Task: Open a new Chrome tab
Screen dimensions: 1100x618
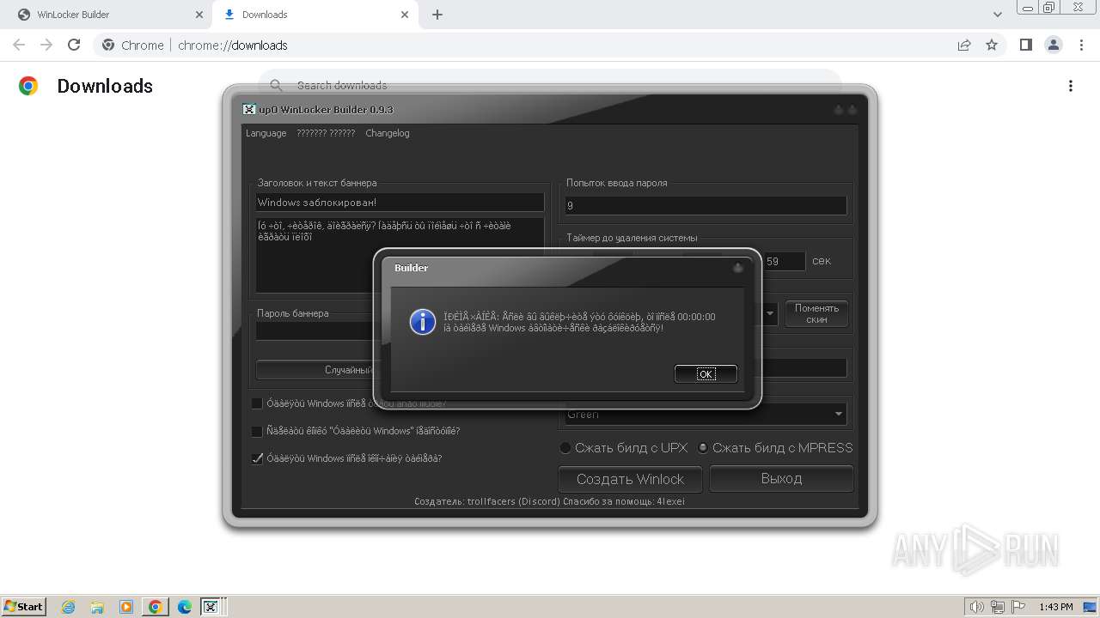Action: point(437,15)
